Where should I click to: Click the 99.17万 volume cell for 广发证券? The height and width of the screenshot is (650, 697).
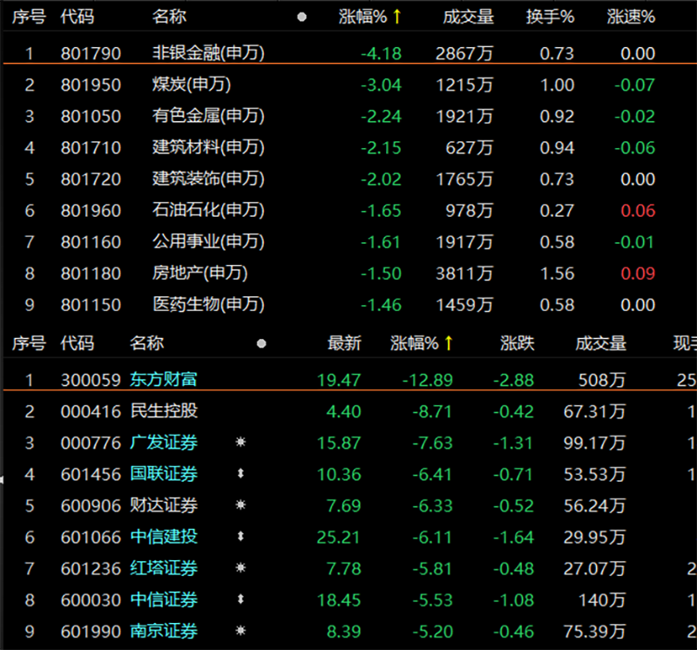(594, 443)
